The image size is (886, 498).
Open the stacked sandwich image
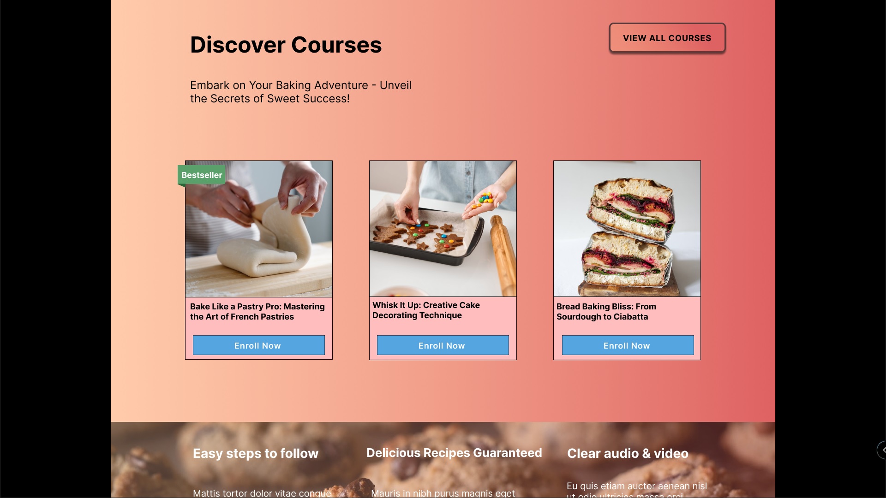pyautogui.click(x=627, y=229)
